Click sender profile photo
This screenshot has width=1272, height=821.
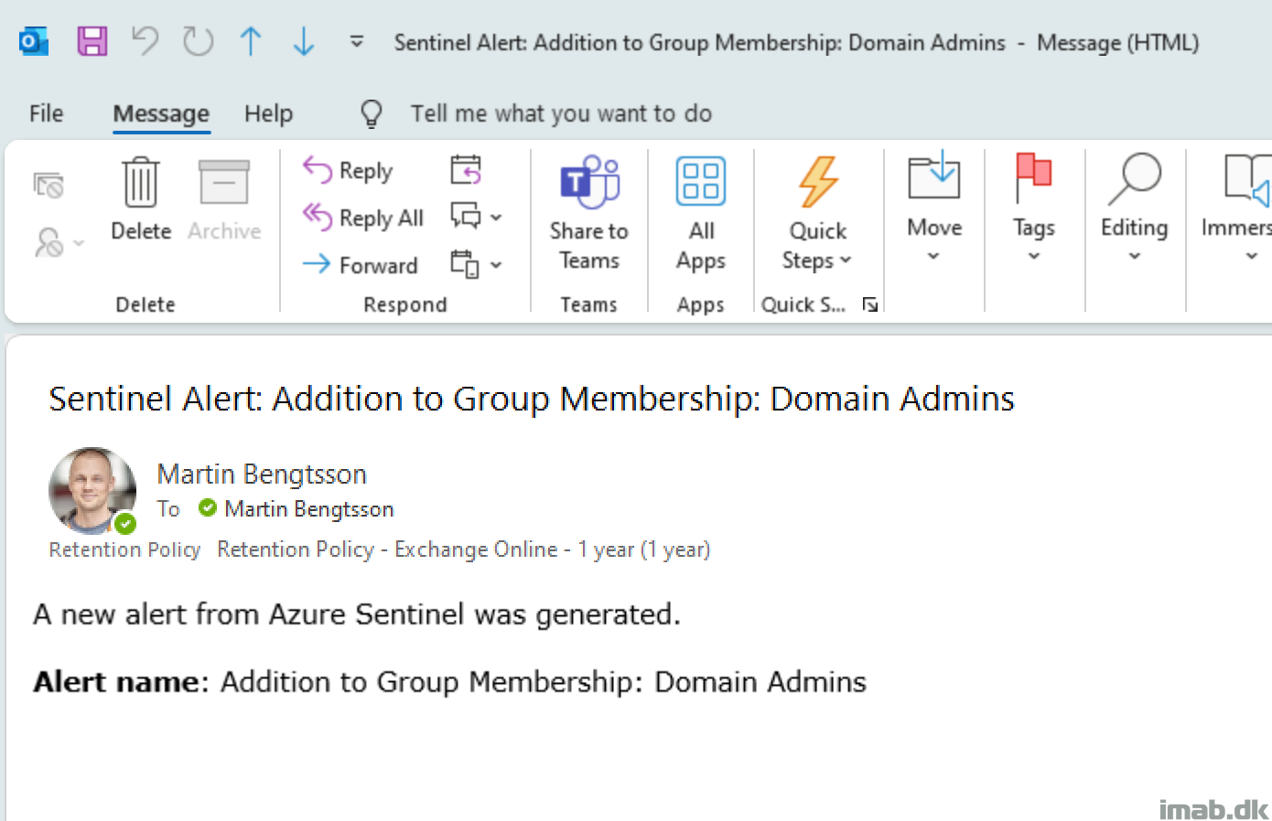tap(92, 491)
